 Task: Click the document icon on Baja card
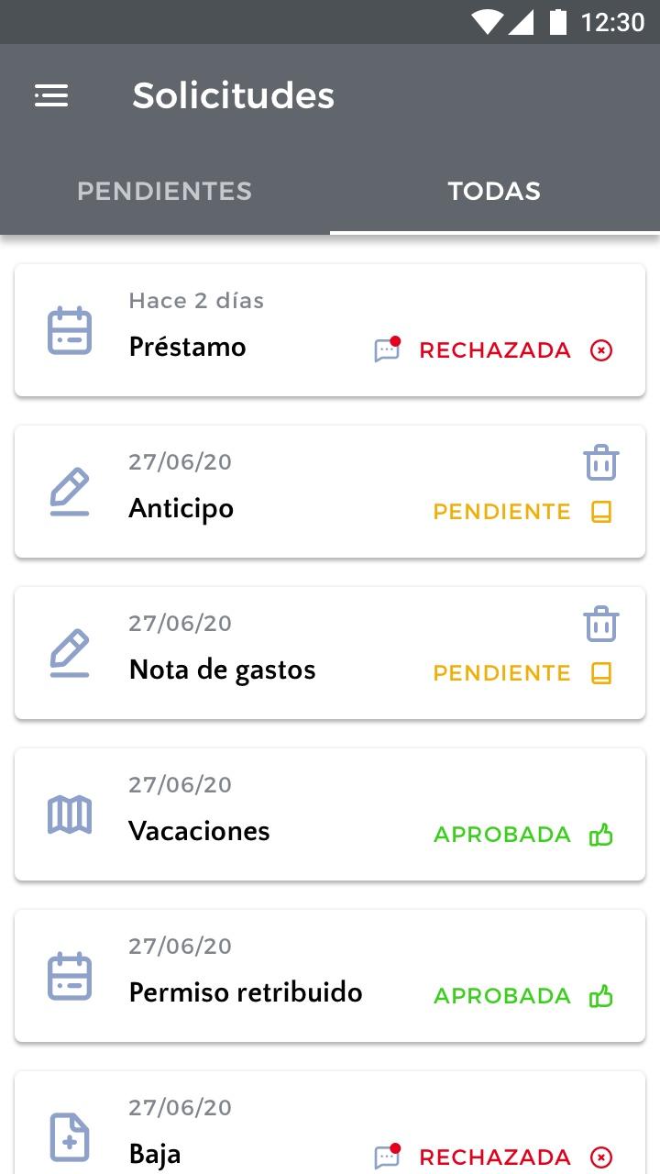click(70, 1137)
